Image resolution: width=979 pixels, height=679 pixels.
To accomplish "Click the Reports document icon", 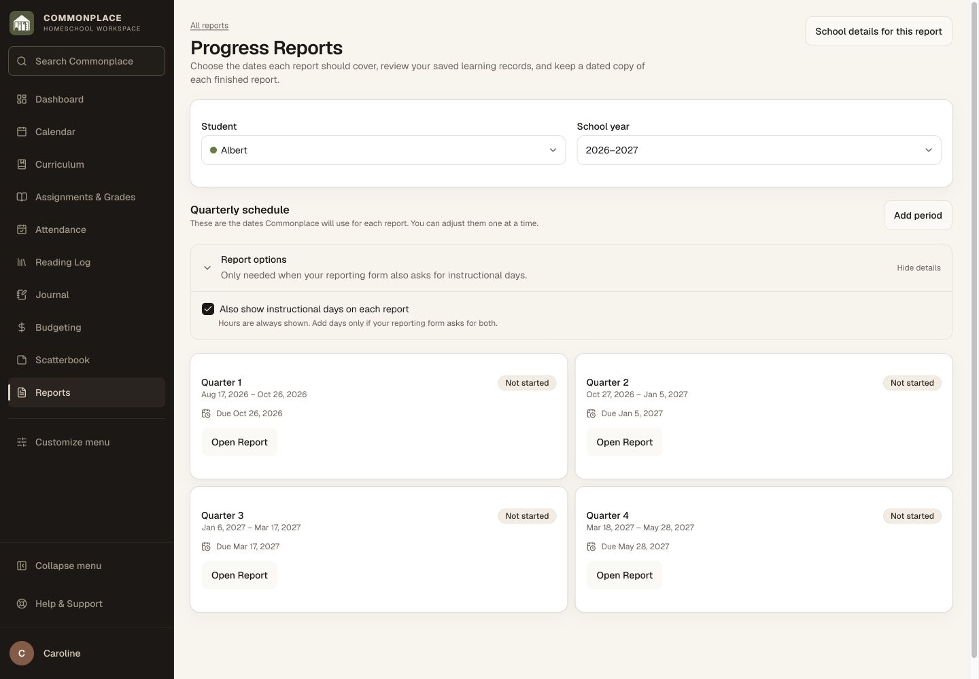I will pos(22,392).
